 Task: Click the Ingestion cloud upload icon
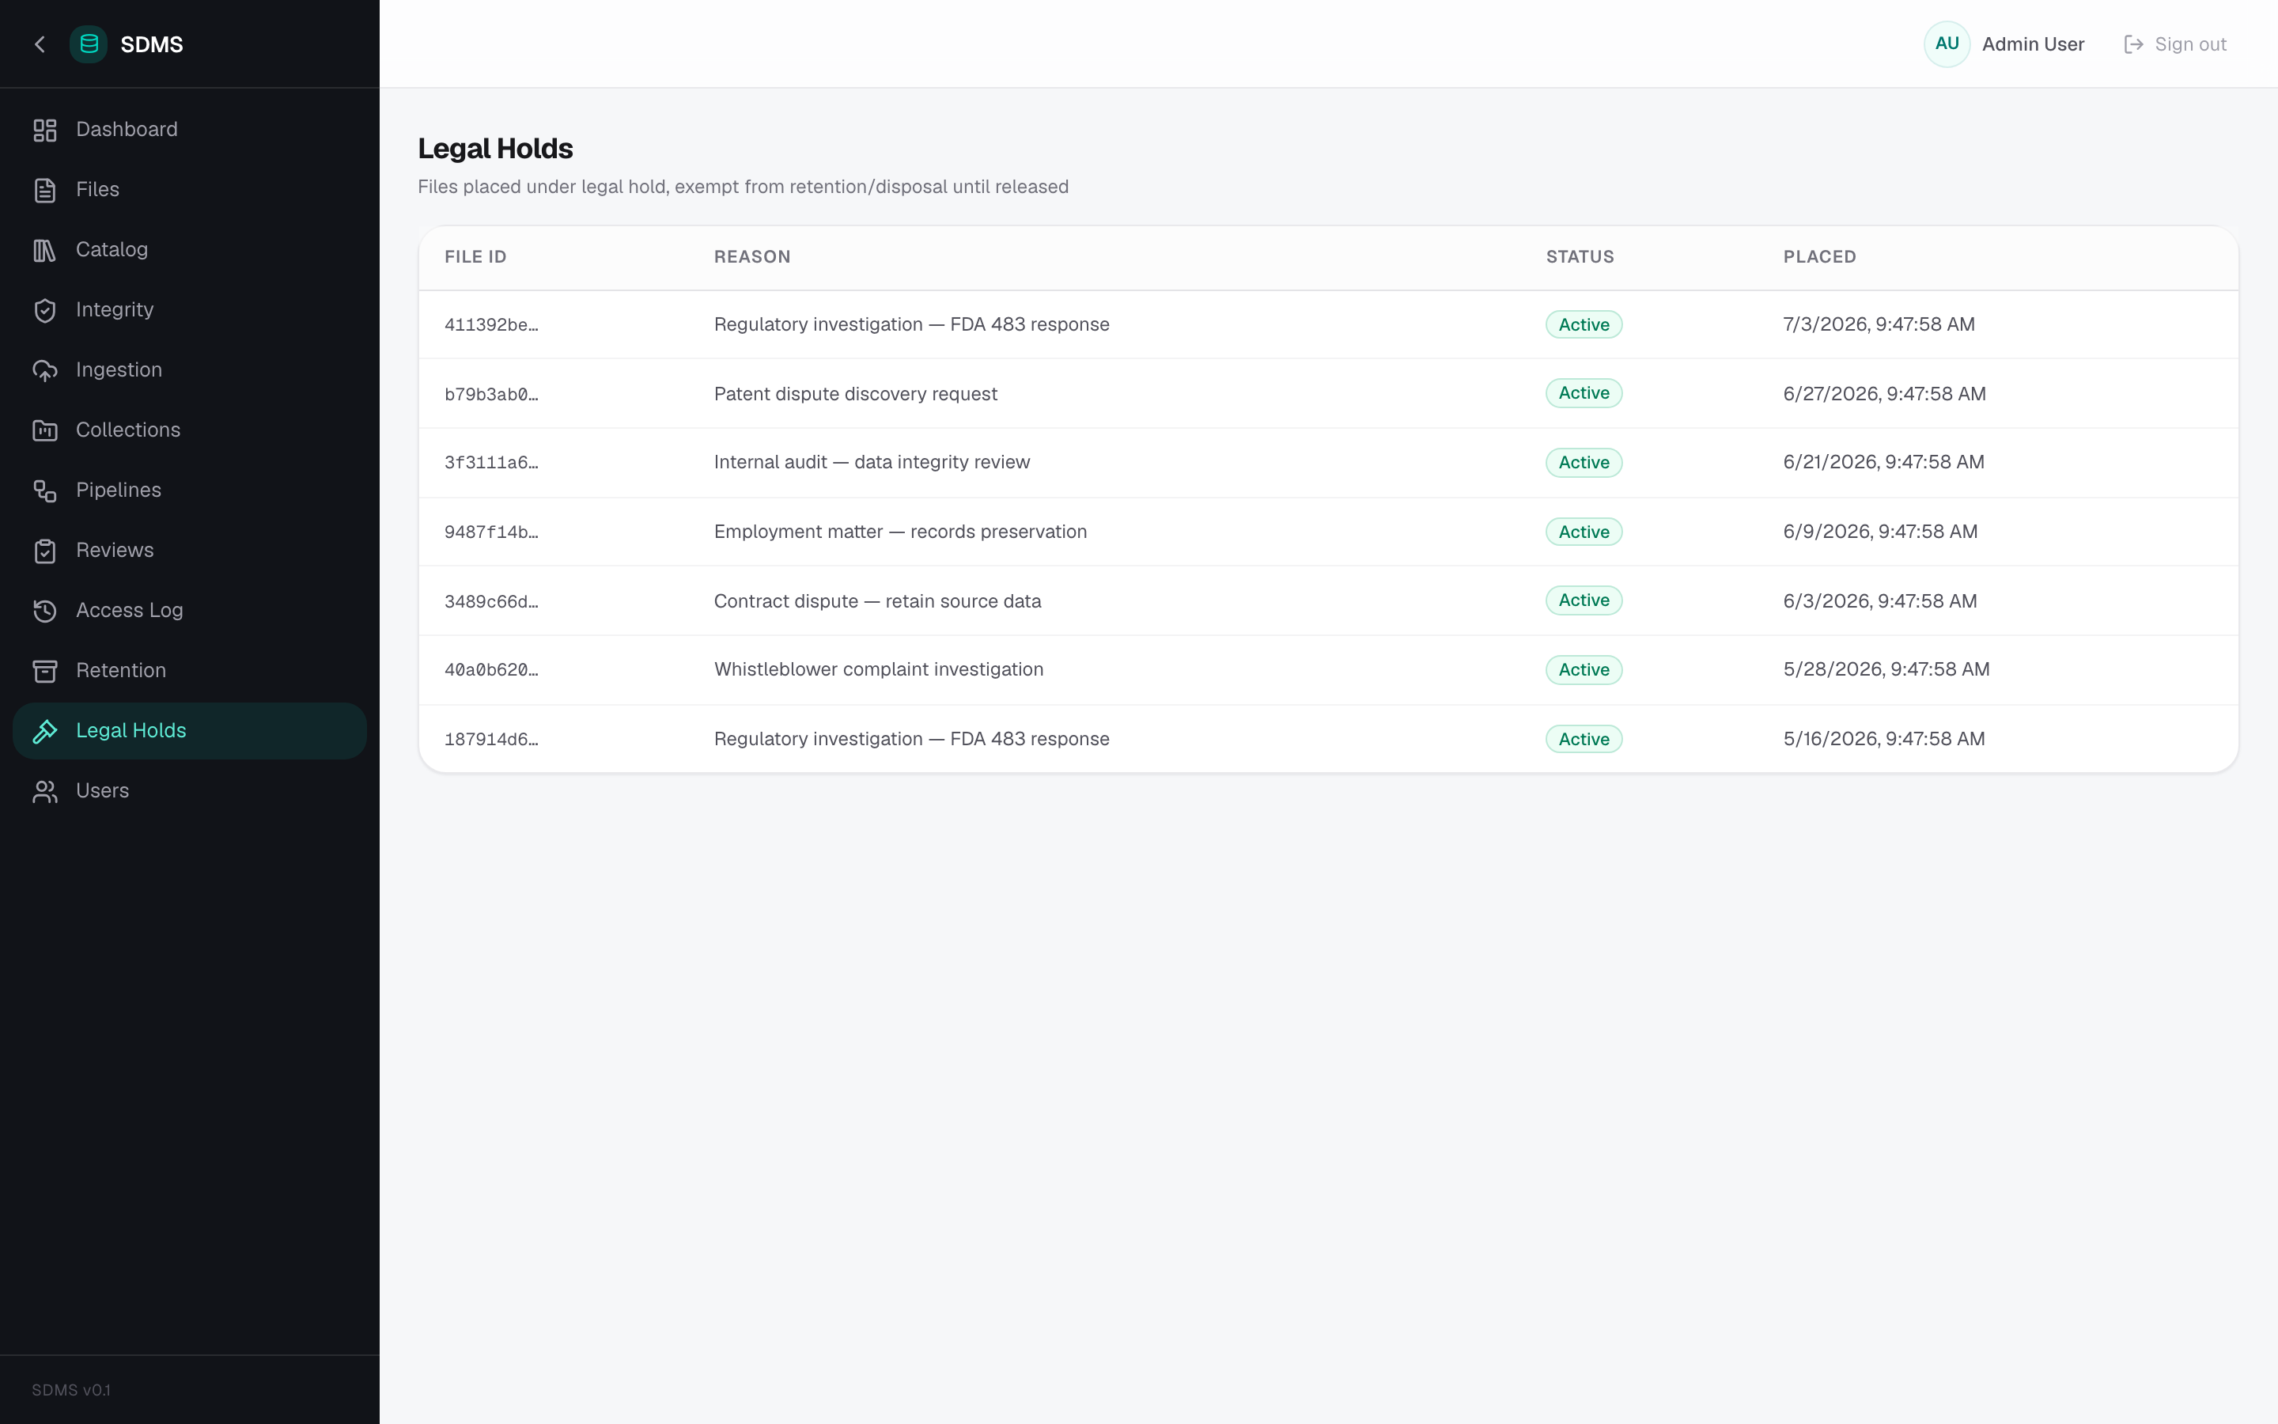point(45,371)
